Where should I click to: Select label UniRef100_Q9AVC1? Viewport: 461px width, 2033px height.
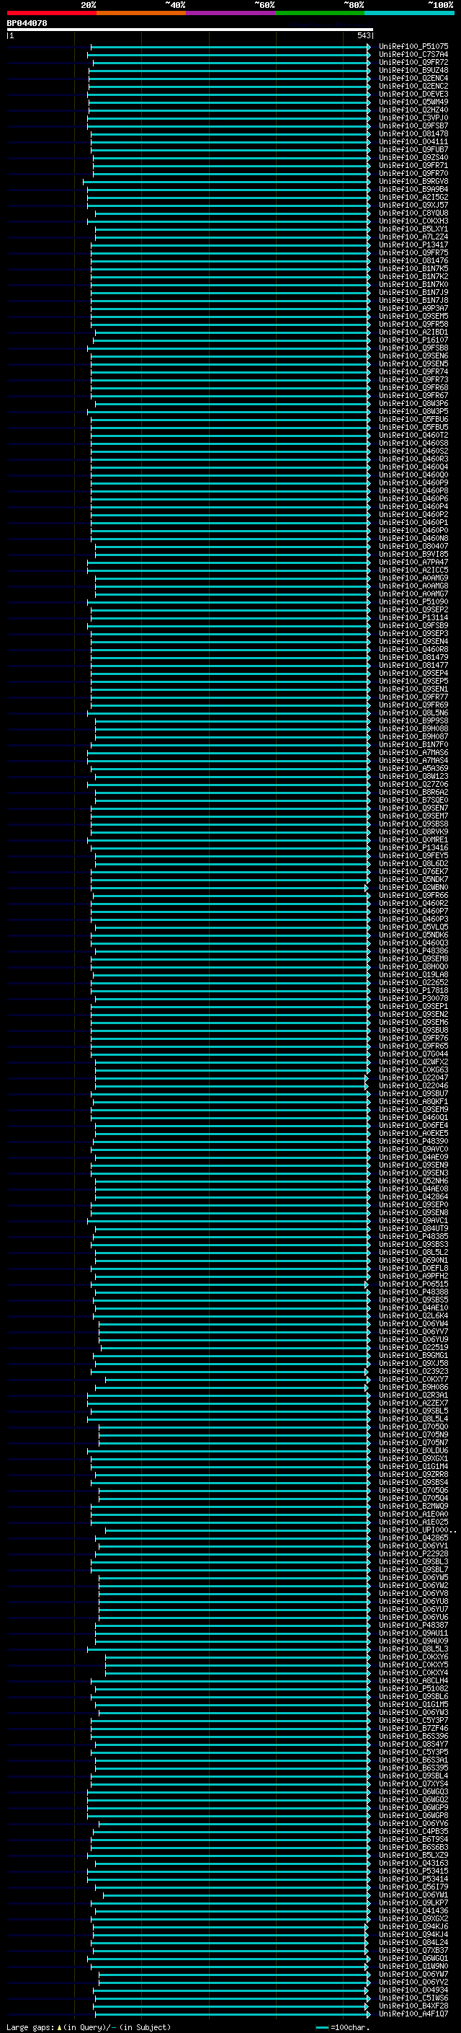(413, 1220)
